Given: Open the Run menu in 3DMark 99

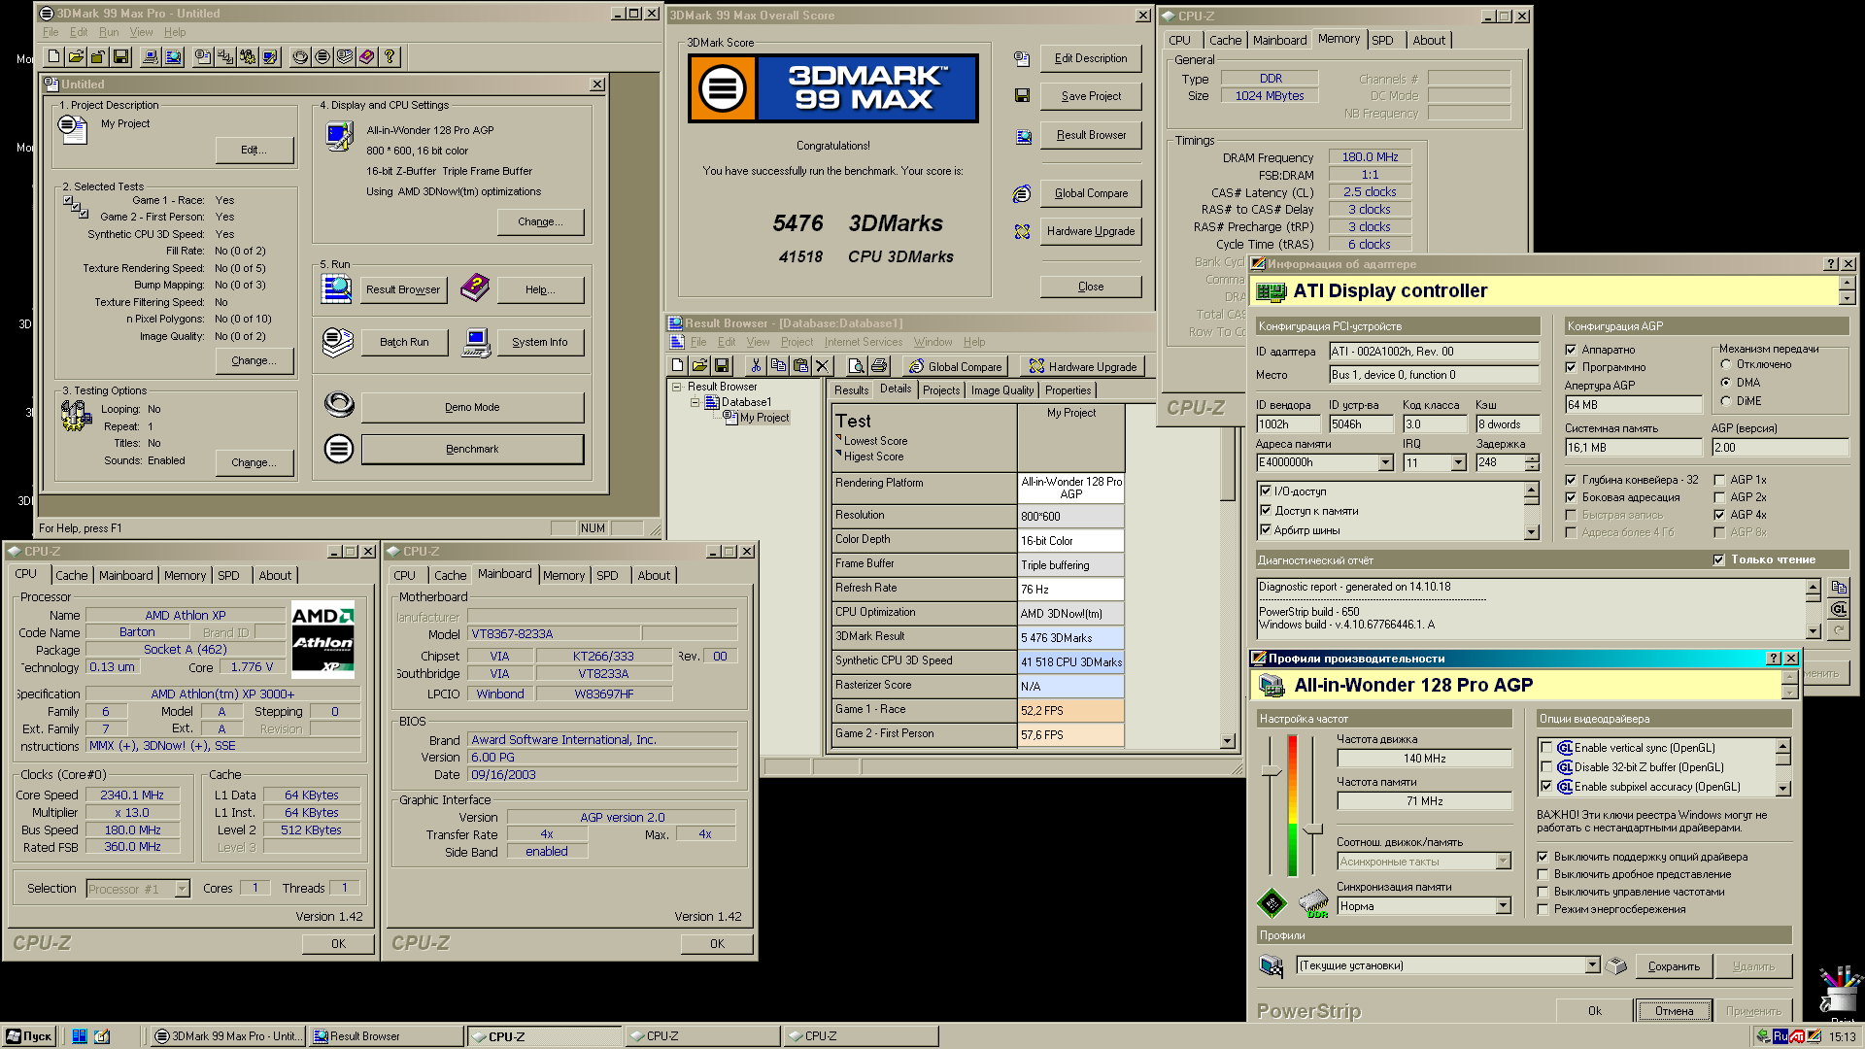Looking at the screenshot, I should click(109, 32).
